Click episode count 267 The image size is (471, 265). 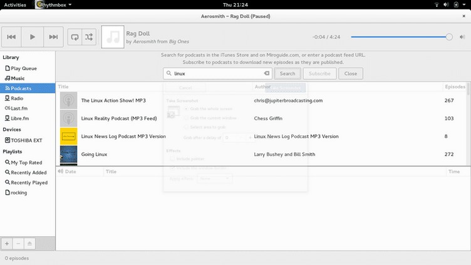pos(449,100)
